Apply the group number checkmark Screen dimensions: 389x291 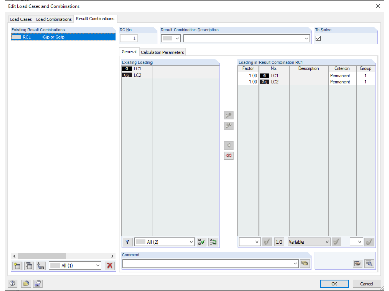369,242
